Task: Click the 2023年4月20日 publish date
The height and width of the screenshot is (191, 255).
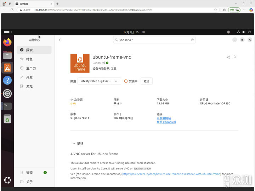Action: [x=124, y=118]
